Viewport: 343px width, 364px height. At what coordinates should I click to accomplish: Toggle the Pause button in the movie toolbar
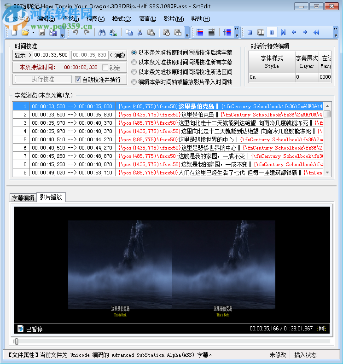pos(272,32)
